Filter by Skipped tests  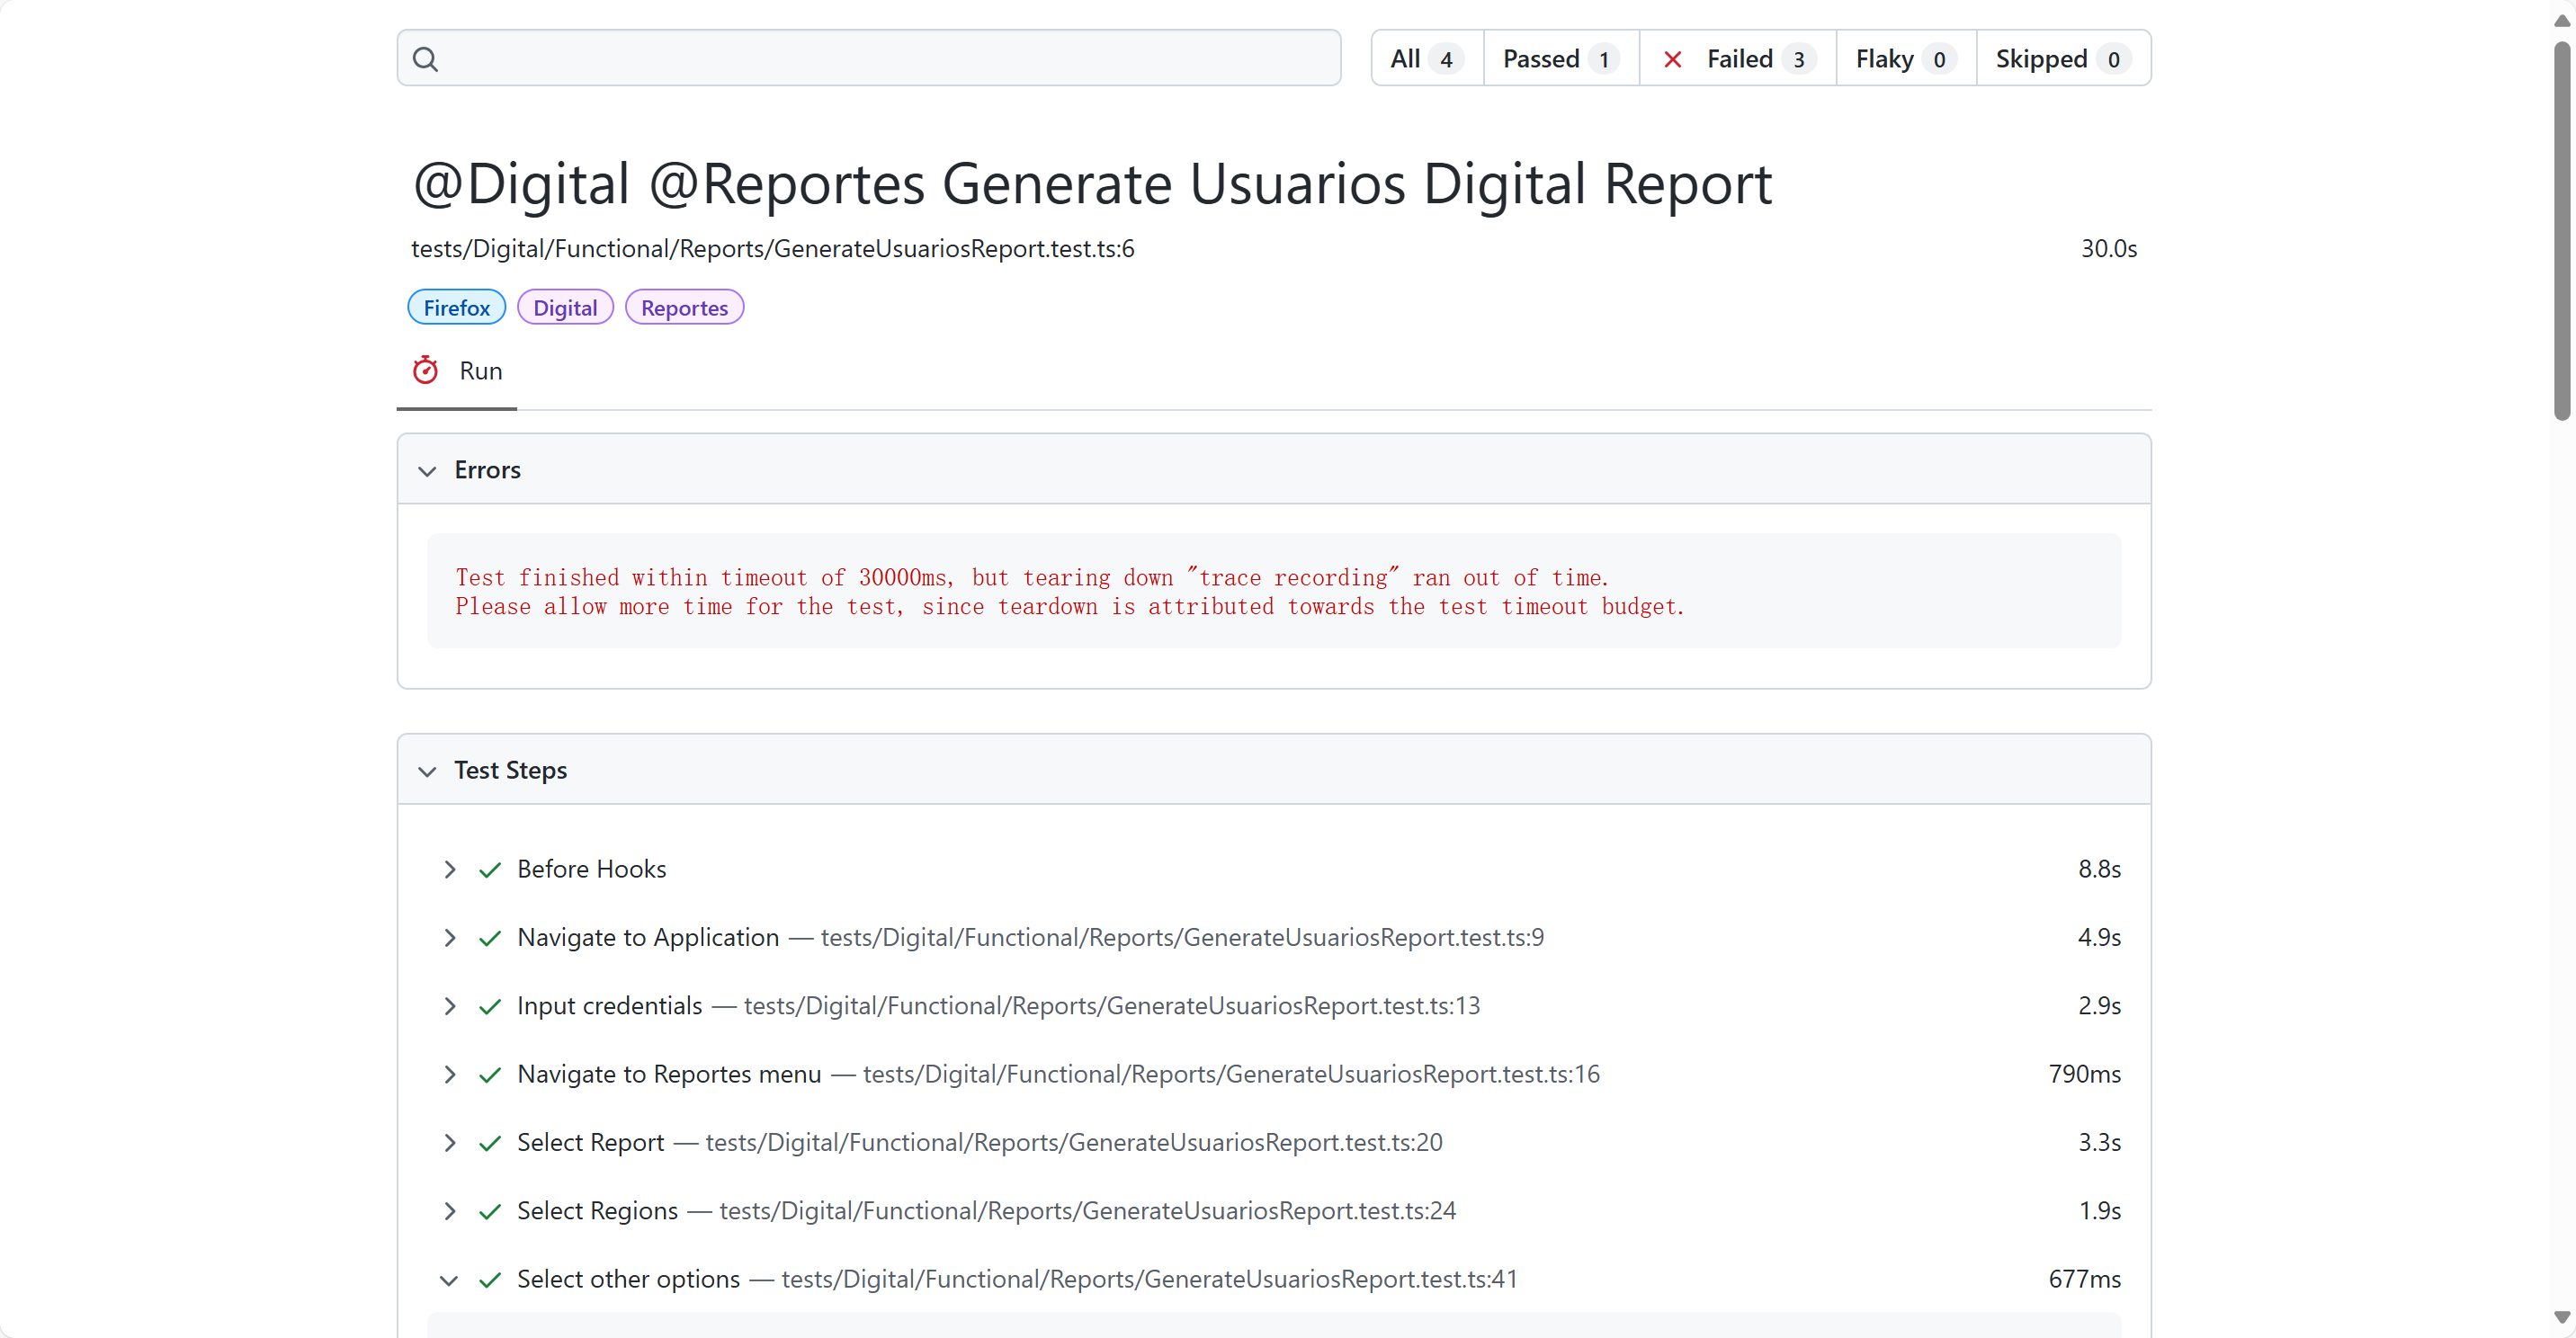2063,59
